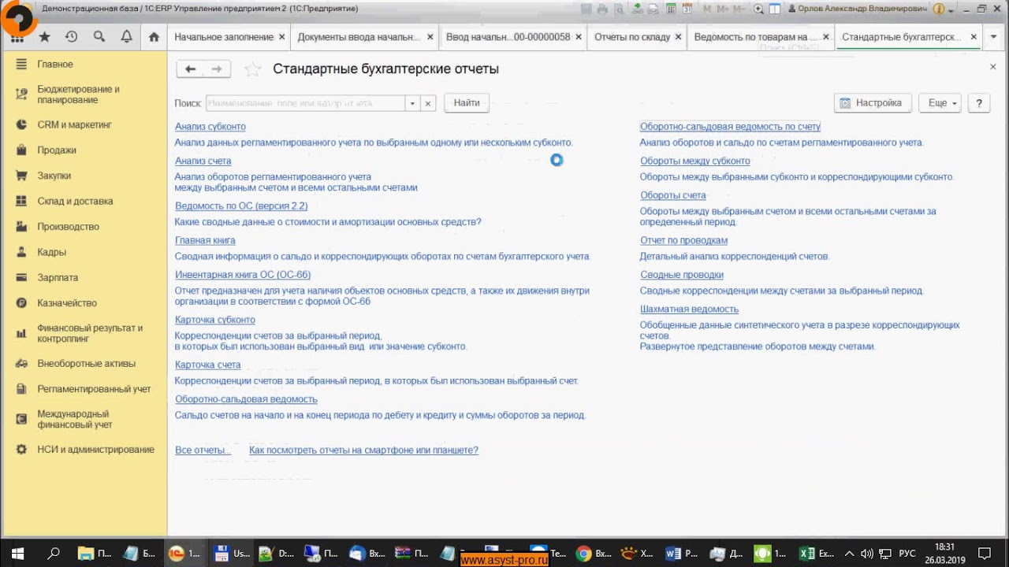Click the Windows Start button
Screen dimensions: 1009x567
pos(17,554)
